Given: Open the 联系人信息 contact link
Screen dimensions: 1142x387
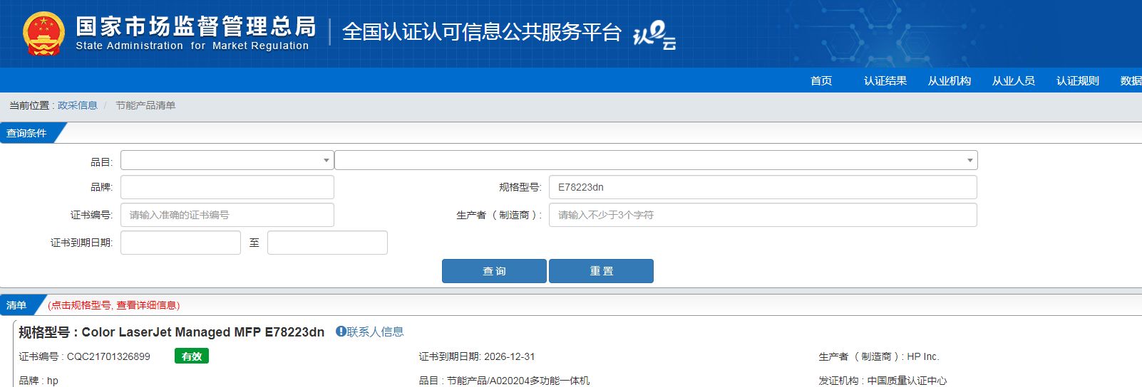Looking at the screenshot, I should coord(376,332).
